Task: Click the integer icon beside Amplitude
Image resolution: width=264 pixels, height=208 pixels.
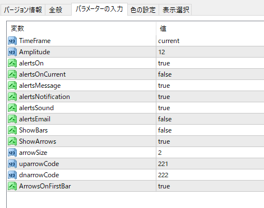Action: tap(12, 52)
